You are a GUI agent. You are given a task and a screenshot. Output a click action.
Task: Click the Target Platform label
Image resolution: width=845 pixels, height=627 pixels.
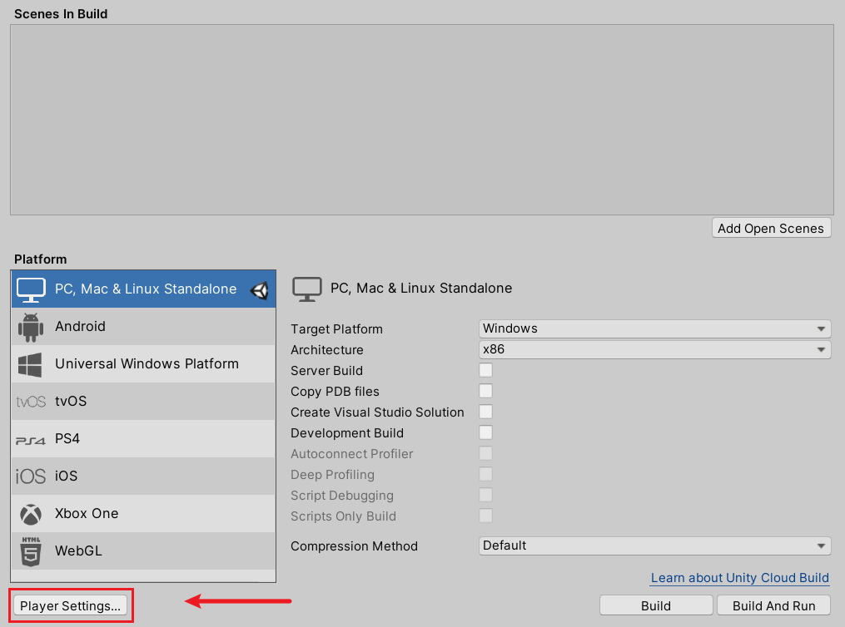(337, 329)
